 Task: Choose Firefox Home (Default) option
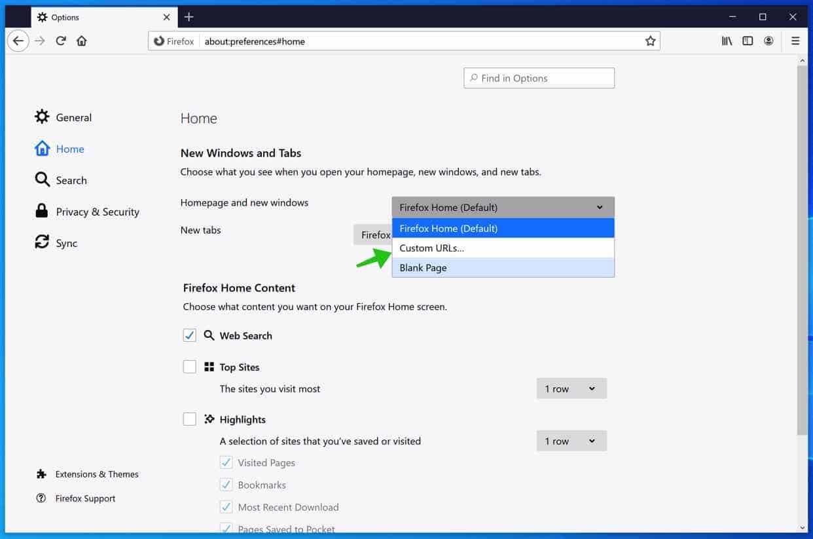503,228
